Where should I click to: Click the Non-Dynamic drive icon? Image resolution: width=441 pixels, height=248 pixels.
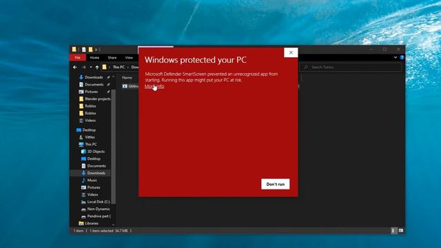pos(83,209)
